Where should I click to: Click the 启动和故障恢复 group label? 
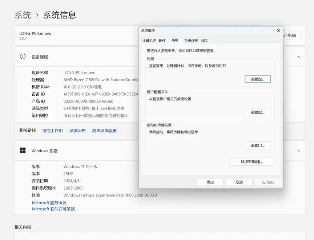(159, 125)
